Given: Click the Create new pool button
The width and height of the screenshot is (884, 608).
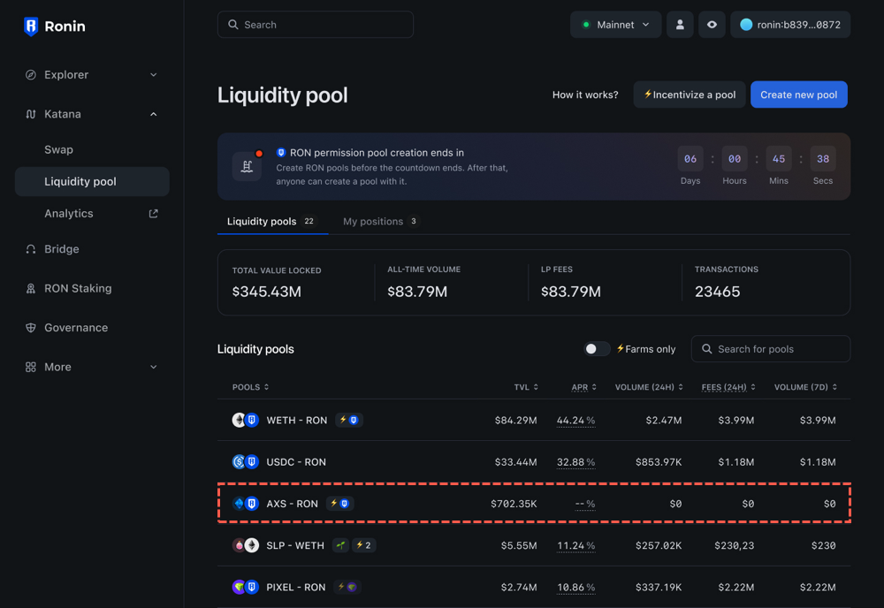Looking at the screenshot, I should click(798, 94).
